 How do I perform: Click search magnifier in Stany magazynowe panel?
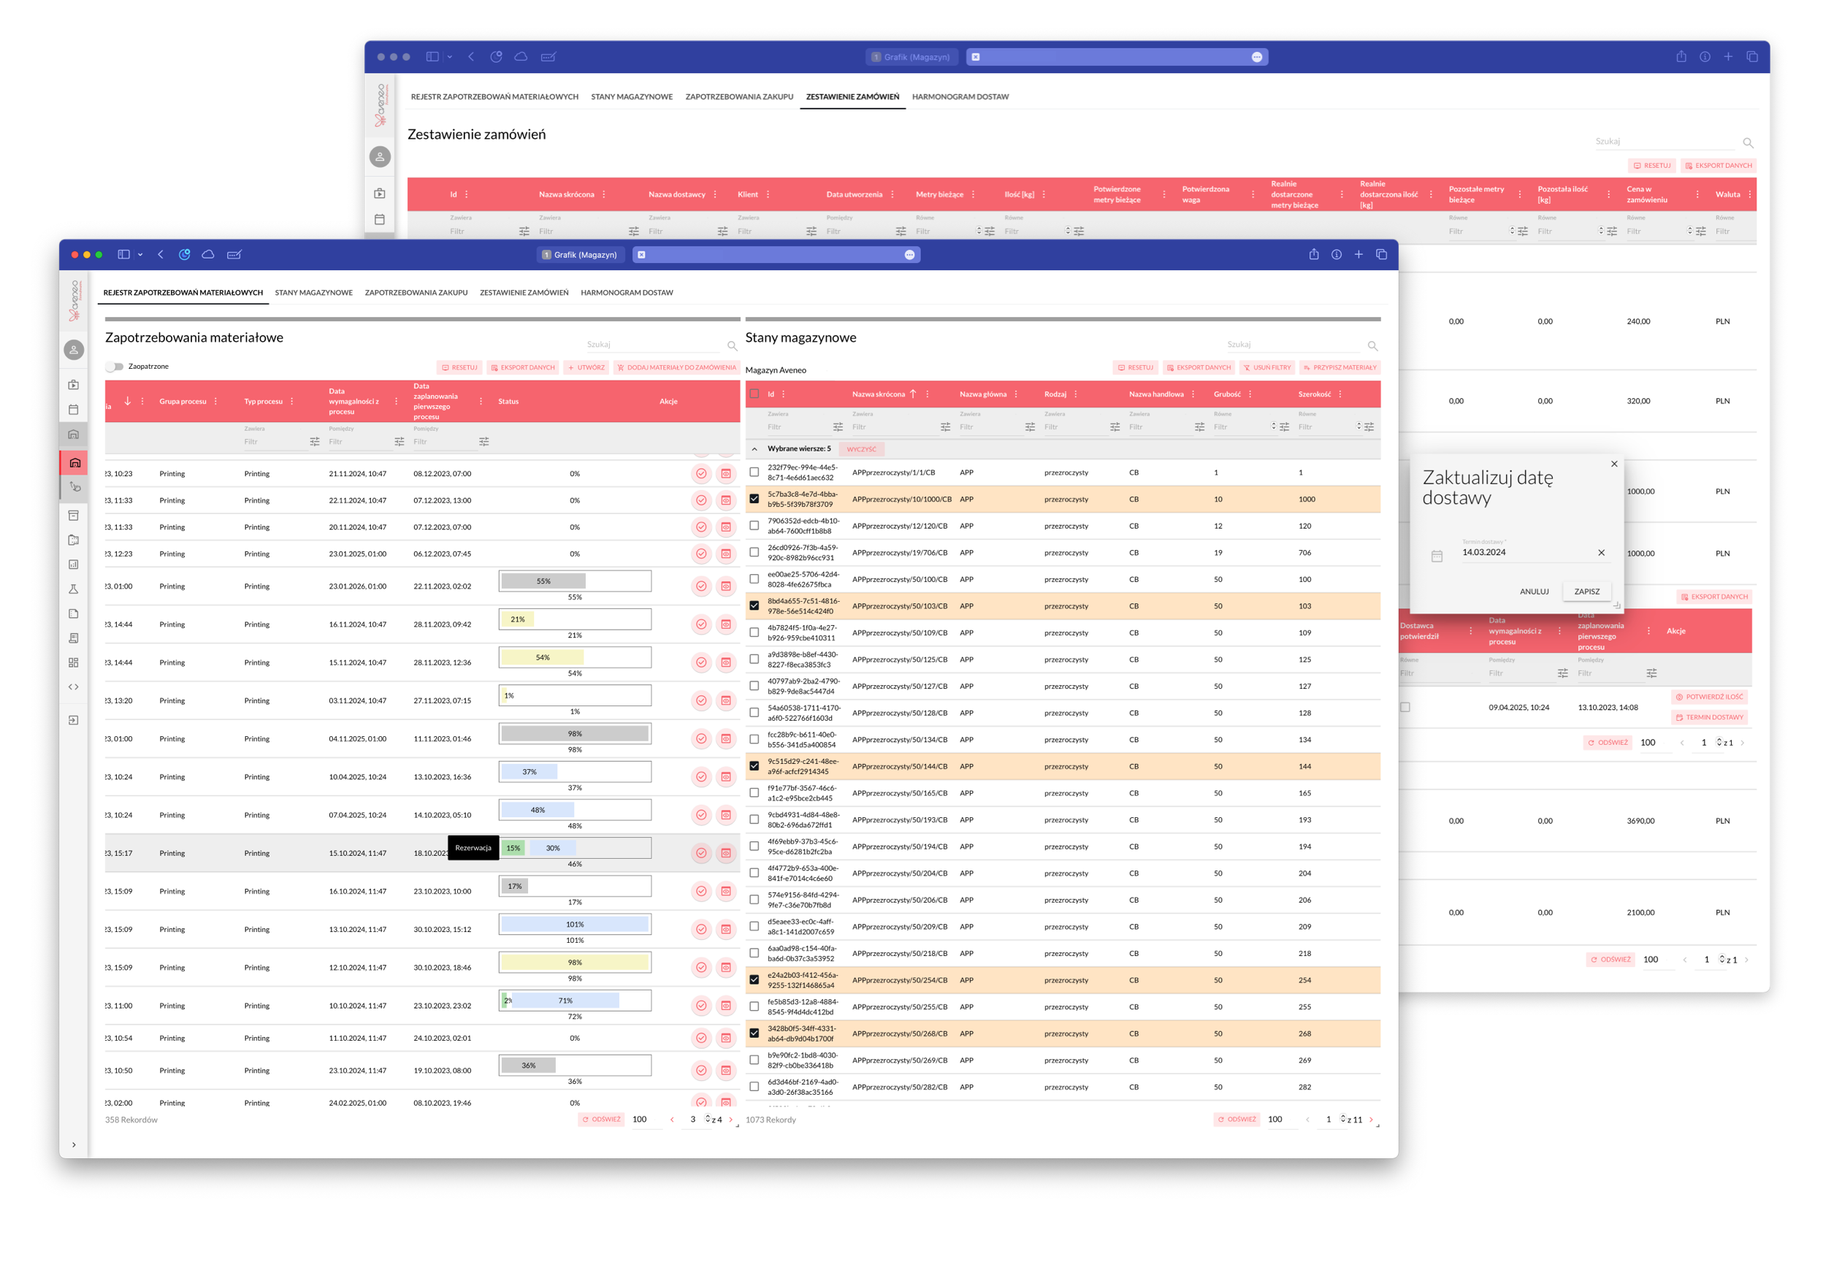tap(1372, 346)
